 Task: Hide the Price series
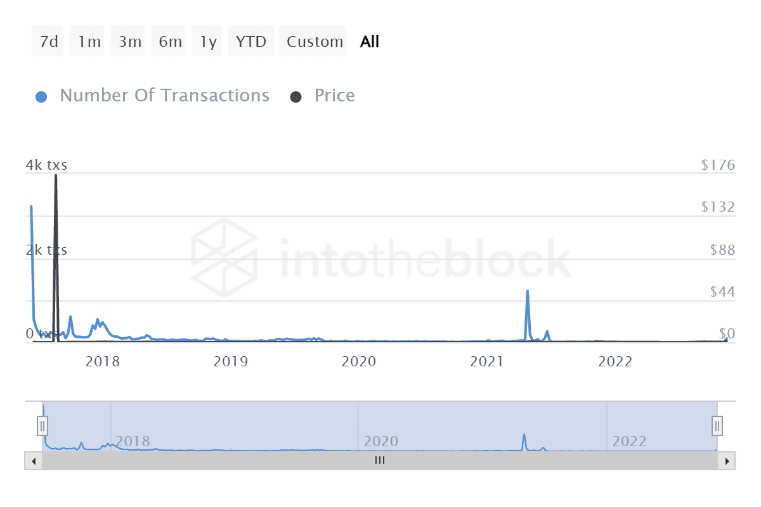point(334,95)
